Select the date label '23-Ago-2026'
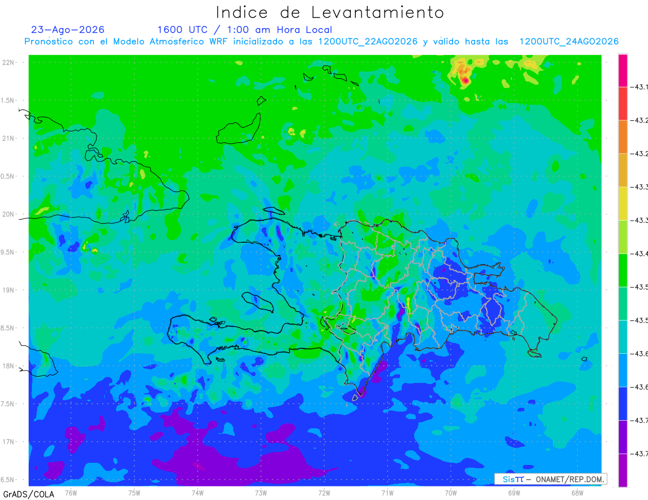 (68, 30)
